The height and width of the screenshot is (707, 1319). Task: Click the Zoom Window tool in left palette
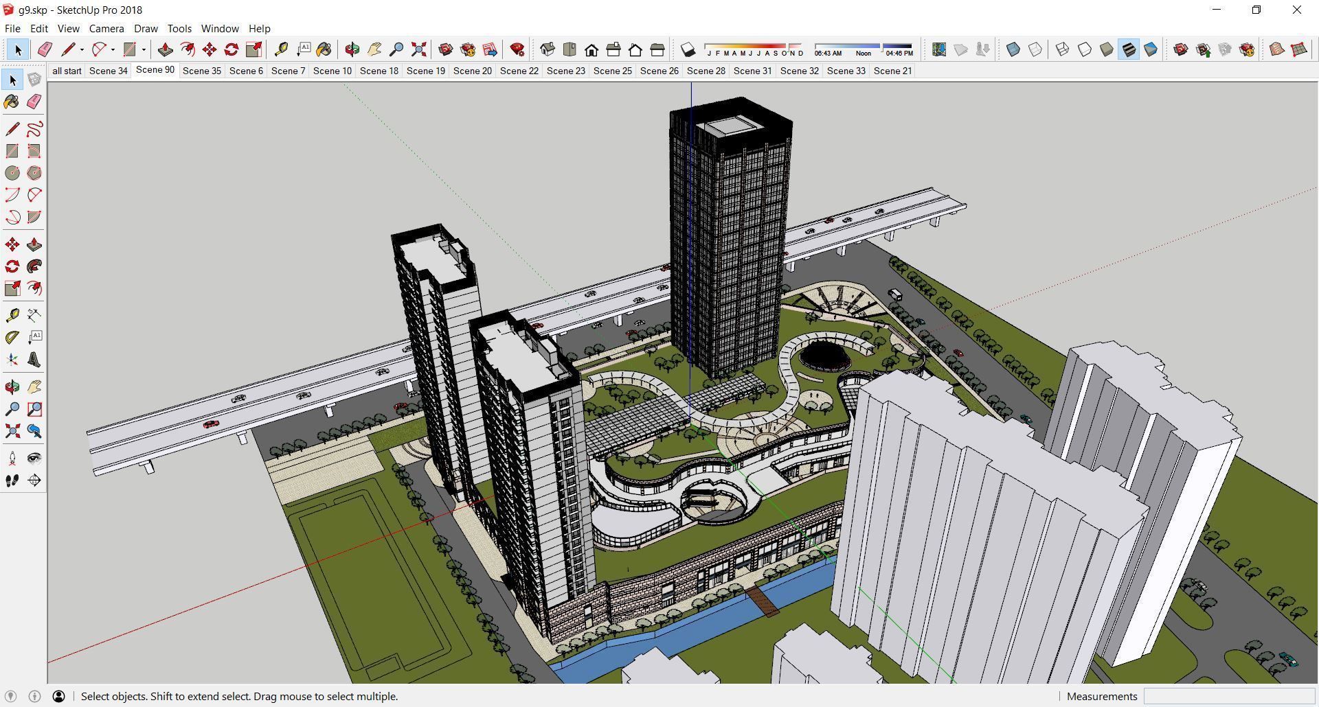[34, 409]
